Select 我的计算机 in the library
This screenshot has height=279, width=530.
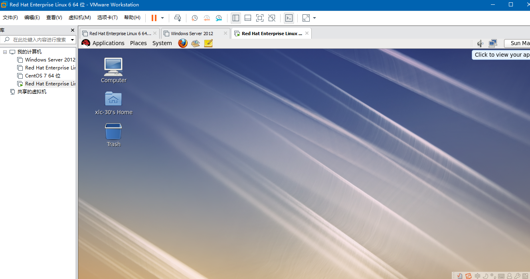pyautogui.click(x=29, y=52)
